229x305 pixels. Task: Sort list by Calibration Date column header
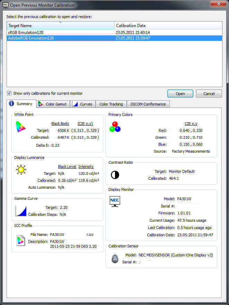tap(168, 26)
